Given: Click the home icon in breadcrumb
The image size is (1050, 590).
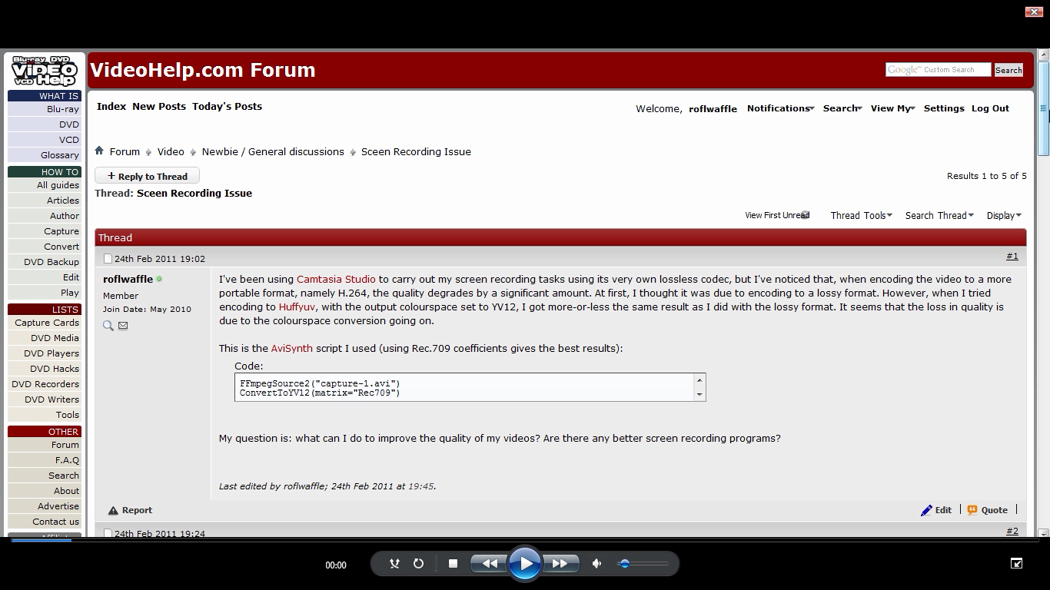Looking at the screenshot, I should (99, 151).
